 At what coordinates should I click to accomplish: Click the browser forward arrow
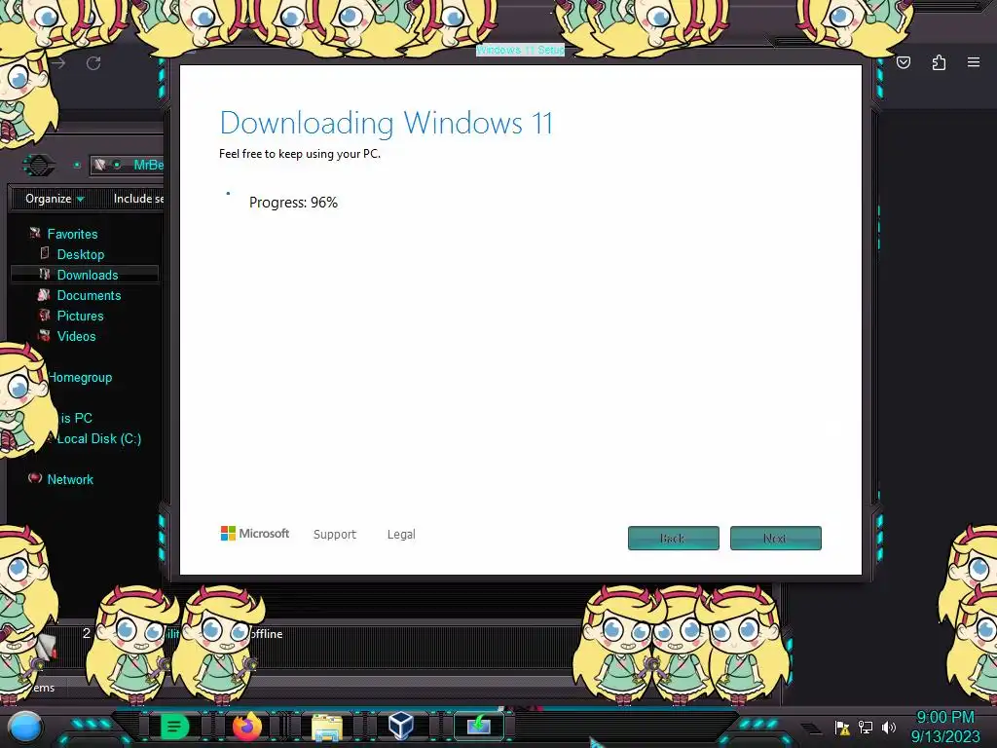pos(58,63)
